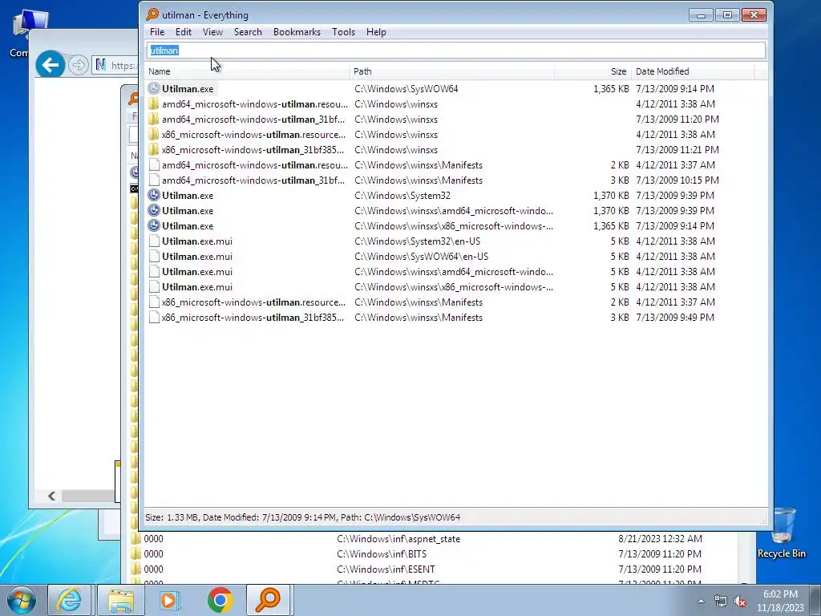
Task: Click path C:\Windows\System32\en-US
Action: (x=417, y=241)
